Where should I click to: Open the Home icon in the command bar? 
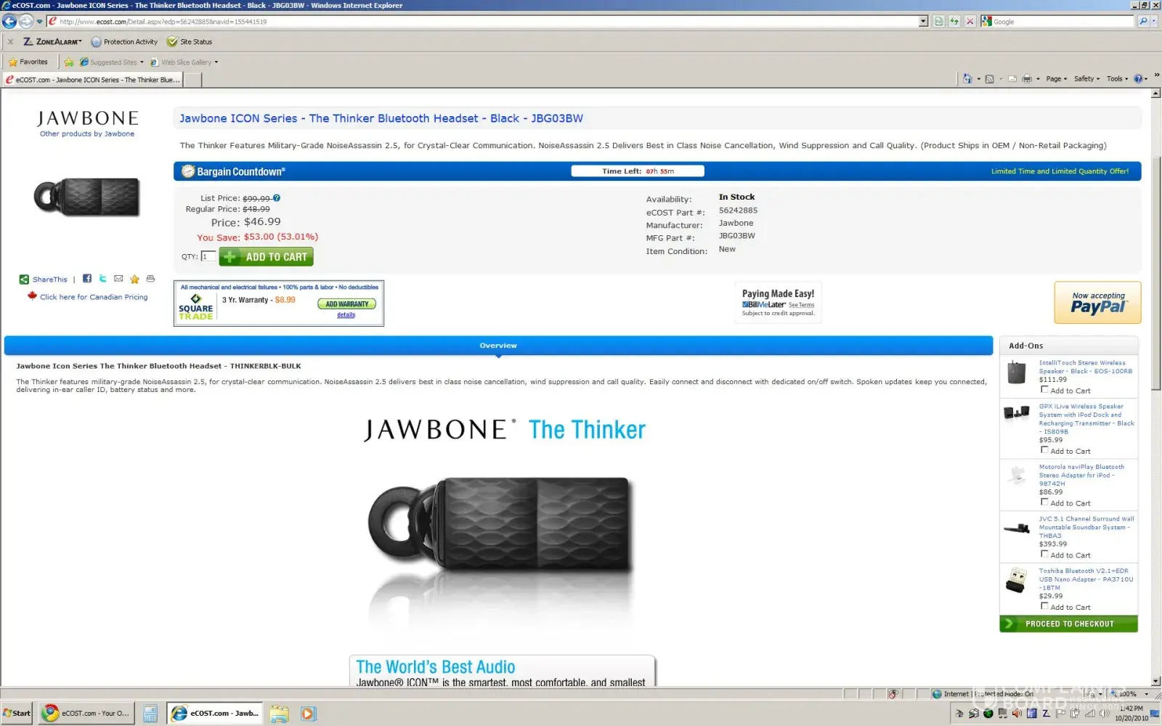[967, 78]
